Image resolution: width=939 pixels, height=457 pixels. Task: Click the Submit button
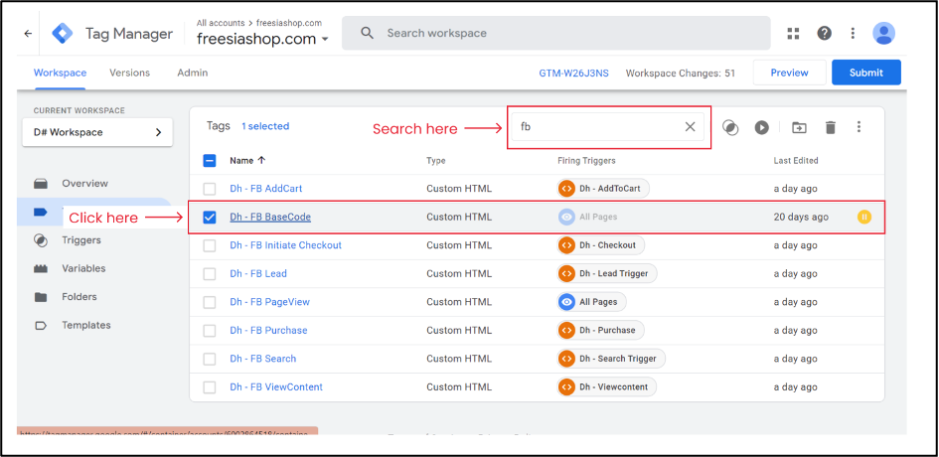pyautogui.click(x=865, y=73)
